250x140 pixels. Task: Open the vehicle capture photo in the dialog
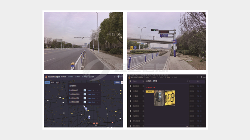coord(159,98)
